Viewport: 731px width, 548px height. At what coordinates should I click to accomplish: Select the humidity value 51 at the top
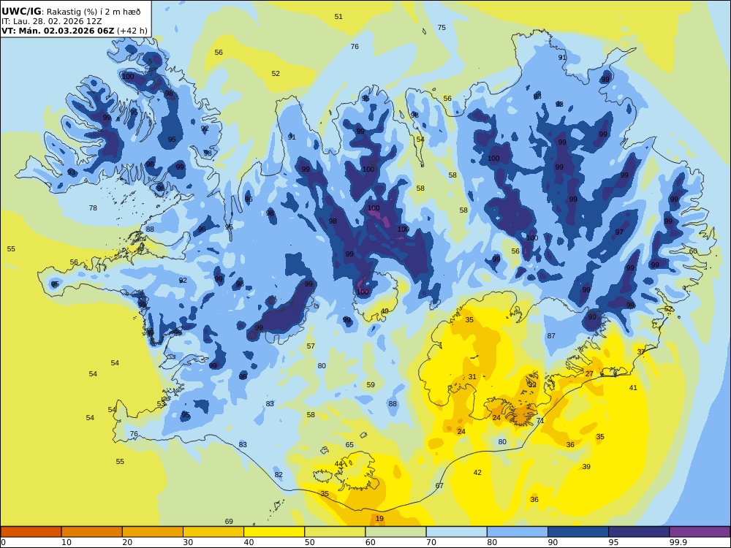(x=338, y=16)
